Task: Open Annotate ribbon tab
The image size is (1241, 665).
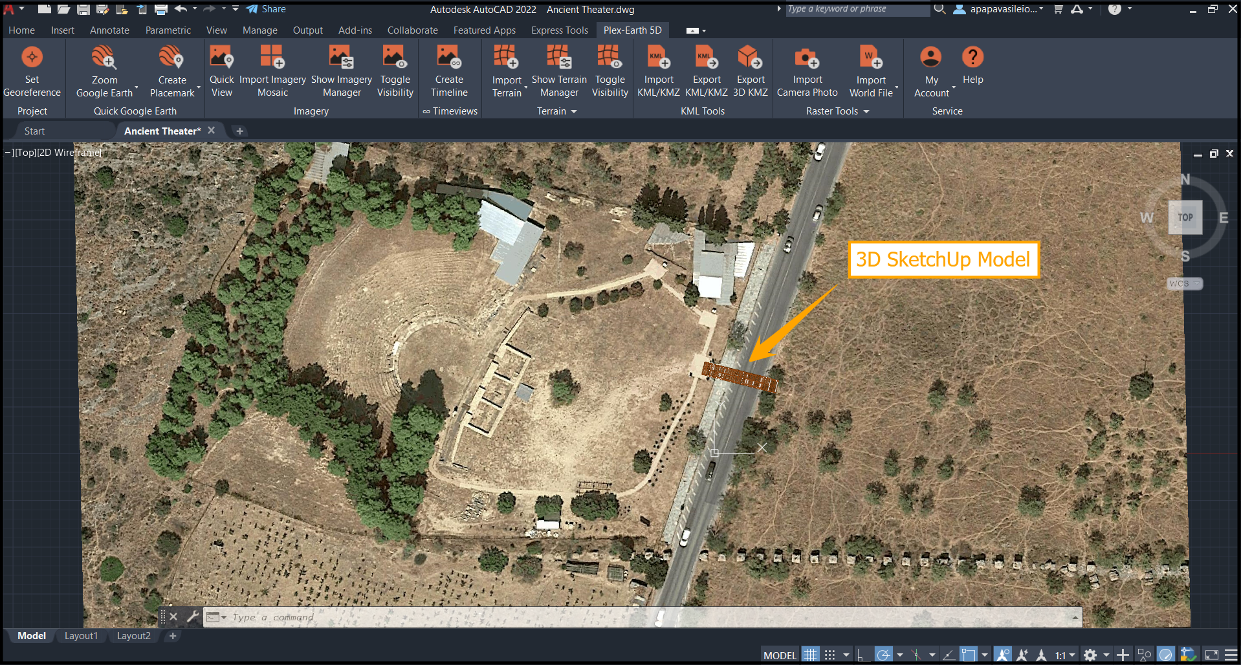Action: [109, 30]
